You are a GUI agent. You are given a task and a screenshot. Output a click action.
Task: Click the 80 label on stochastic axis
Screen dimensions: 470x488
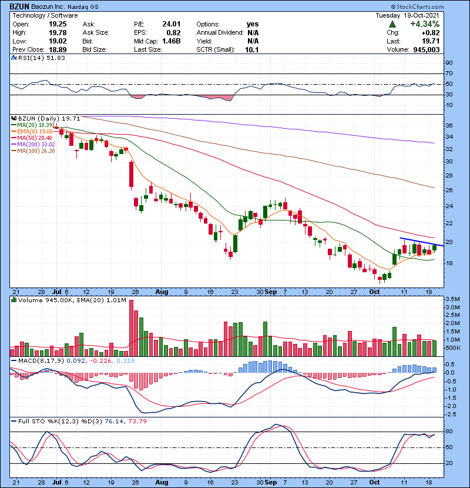pyautogui.click(x=449, y=432)
